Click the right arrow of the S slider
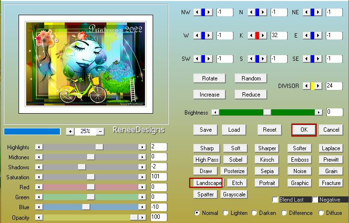This screenshot has height=223, width=349. coord(263,59)
